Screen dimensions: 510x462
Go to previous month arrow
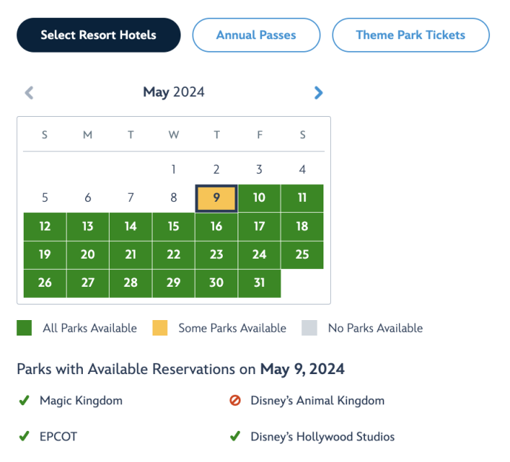(30, 93)
